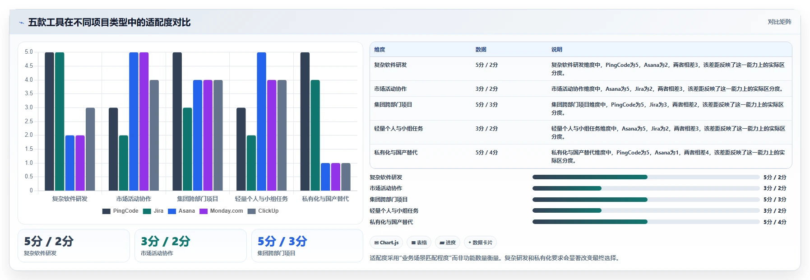Click the 市场活动协作 progress bar
This screenshot has width=810, height=280.
point(646,188)
